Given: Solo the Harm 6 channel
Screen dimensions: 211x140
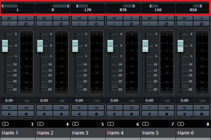Looking at the screenshot, I should click(x=202, y=18).
